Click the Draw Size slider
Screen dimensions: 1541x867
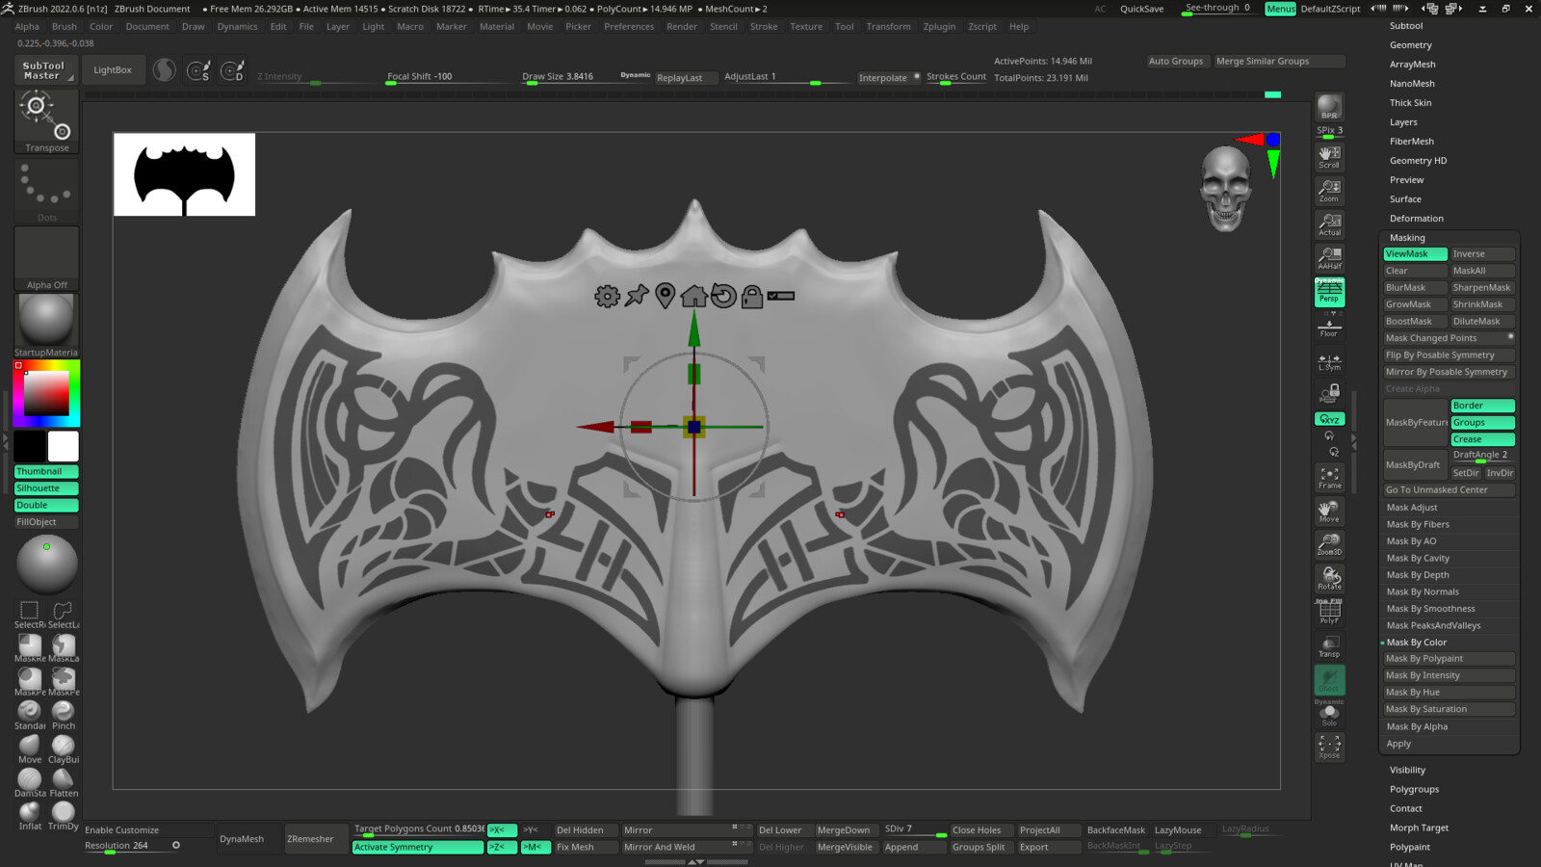tap(569, 77)
